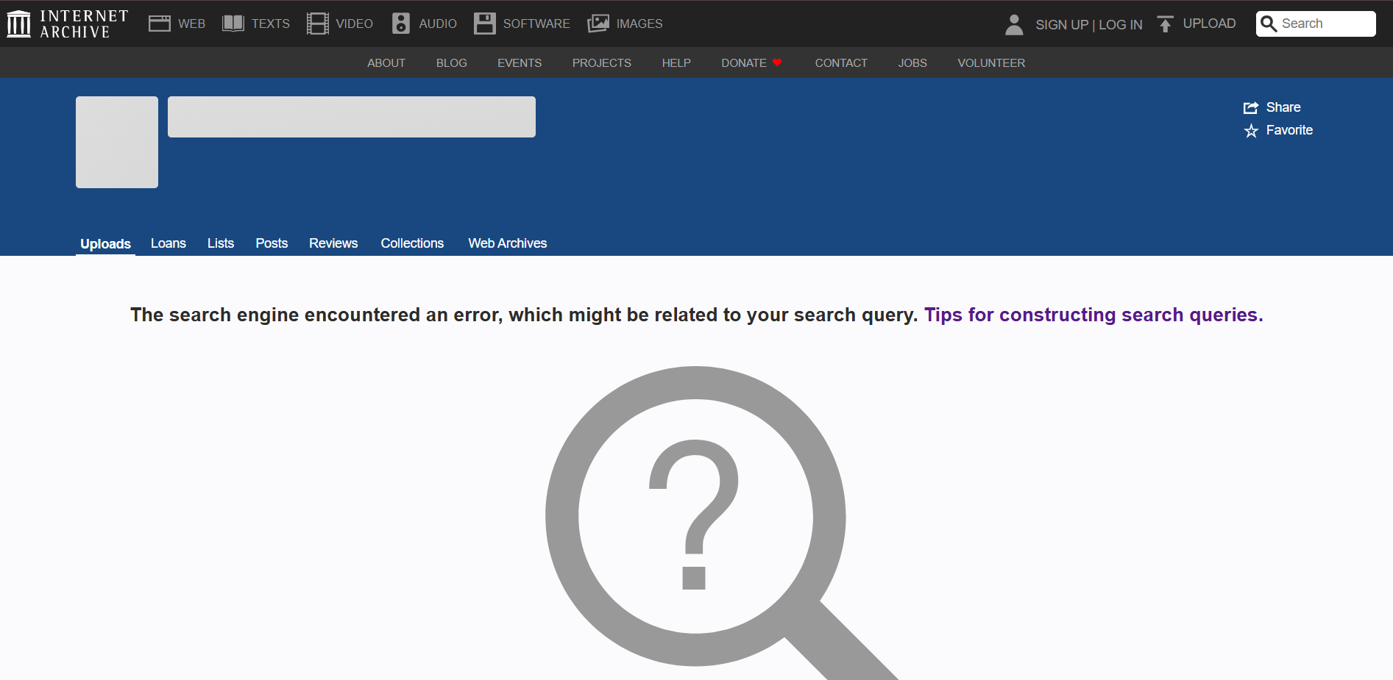Open the Web section icon
The image size is (1393, 680).
tap(160, 24)
